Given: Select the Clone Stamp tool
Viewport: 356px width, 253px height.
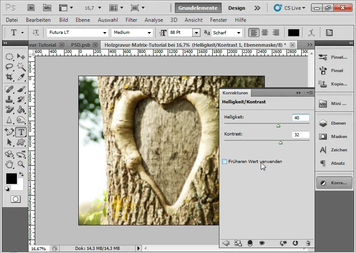Looking at the screenshot, I should click(x=9, y=99).
